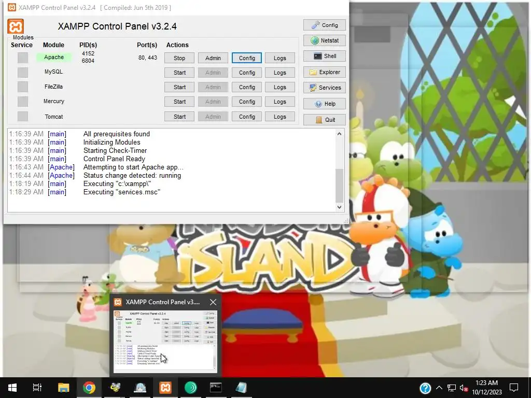Open network status in system tray
531x398 pixels.
[452, 388]
